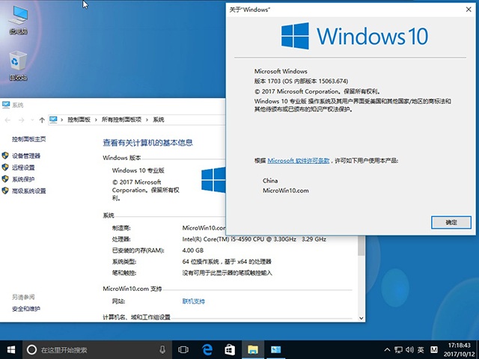This screenshot has height=359, width=479.
Task: Open 设备管理器 in the left sidebar
Action: point(26,156)
